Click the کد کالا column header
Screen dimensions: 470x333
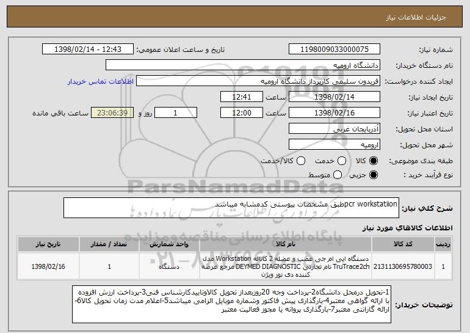click(x=403, y=244)
